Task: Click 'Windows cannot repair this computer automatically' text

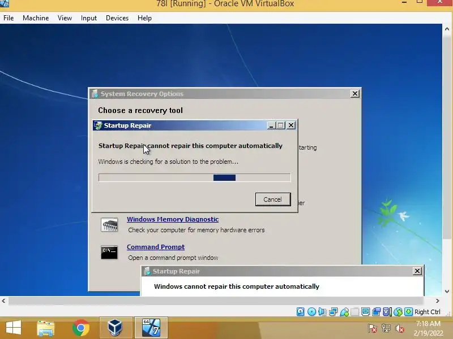Action: pyautogui.click(x=237, y=286)
